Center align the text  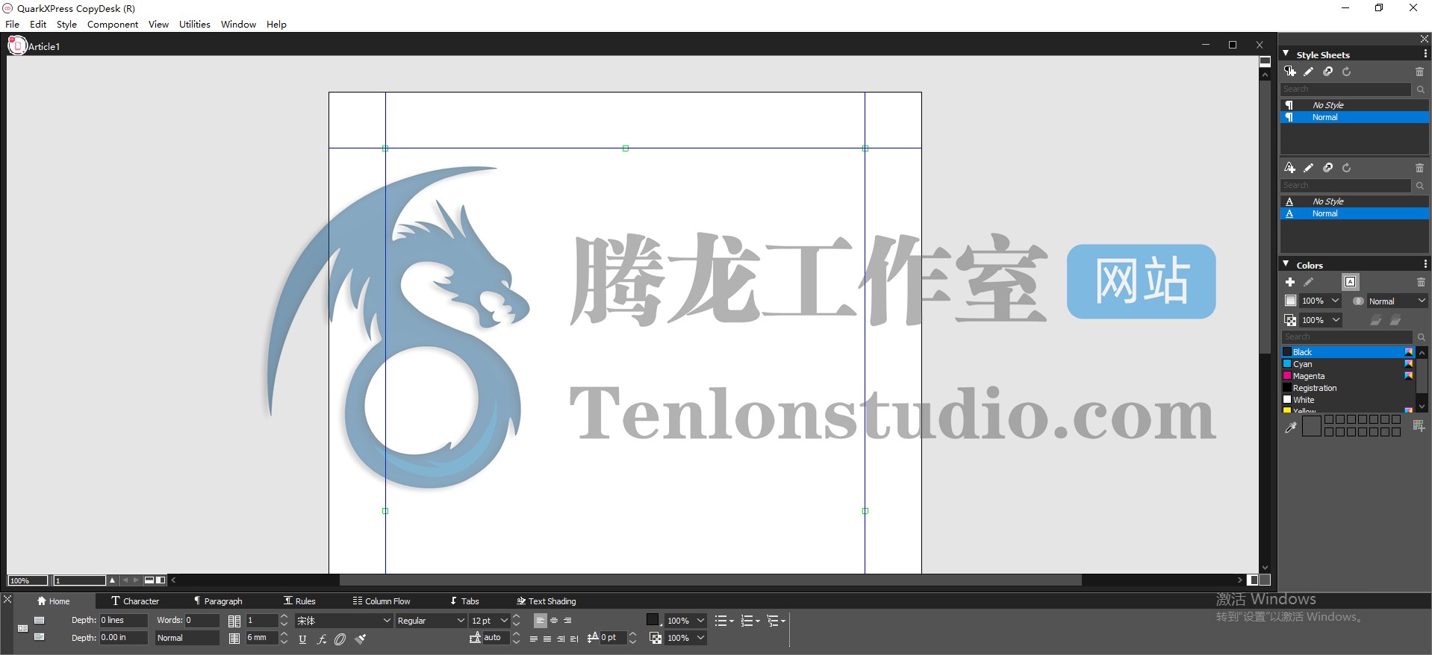pyautogui.click(x=554, y=621)
